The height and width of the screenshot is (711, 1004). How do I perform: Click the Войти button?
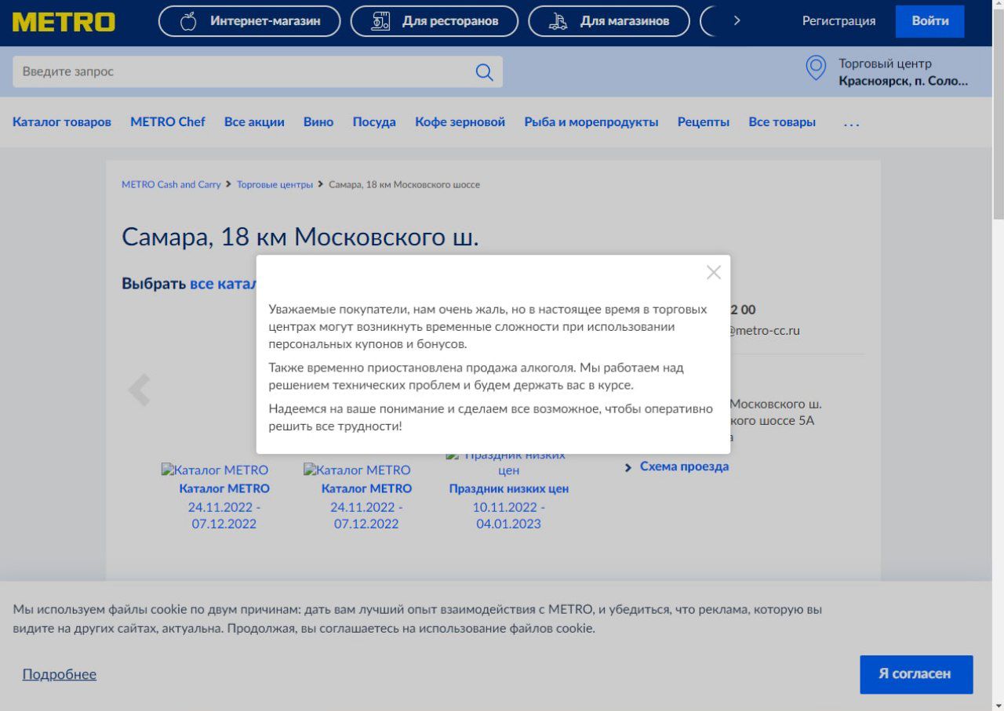click(930, 21)
